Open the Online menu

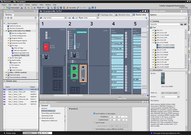point(27,5)
